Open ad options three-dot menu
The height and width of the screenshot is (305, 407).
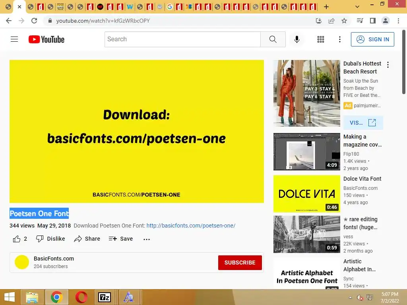point(388,65)
